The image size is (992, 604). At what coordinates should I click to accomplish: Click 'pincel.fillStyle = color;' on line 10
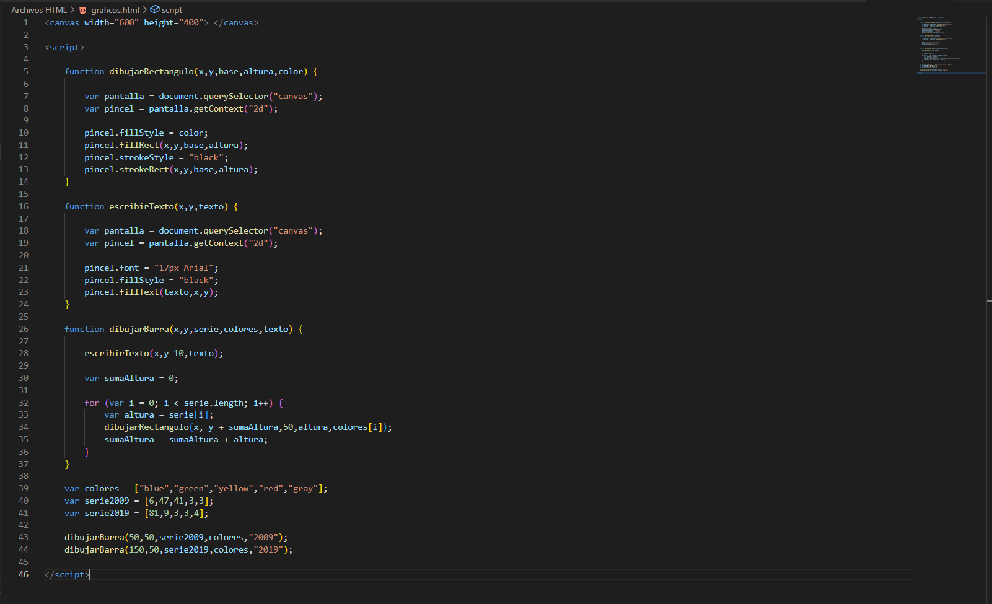pyautogui.click(x=146, y=133)
